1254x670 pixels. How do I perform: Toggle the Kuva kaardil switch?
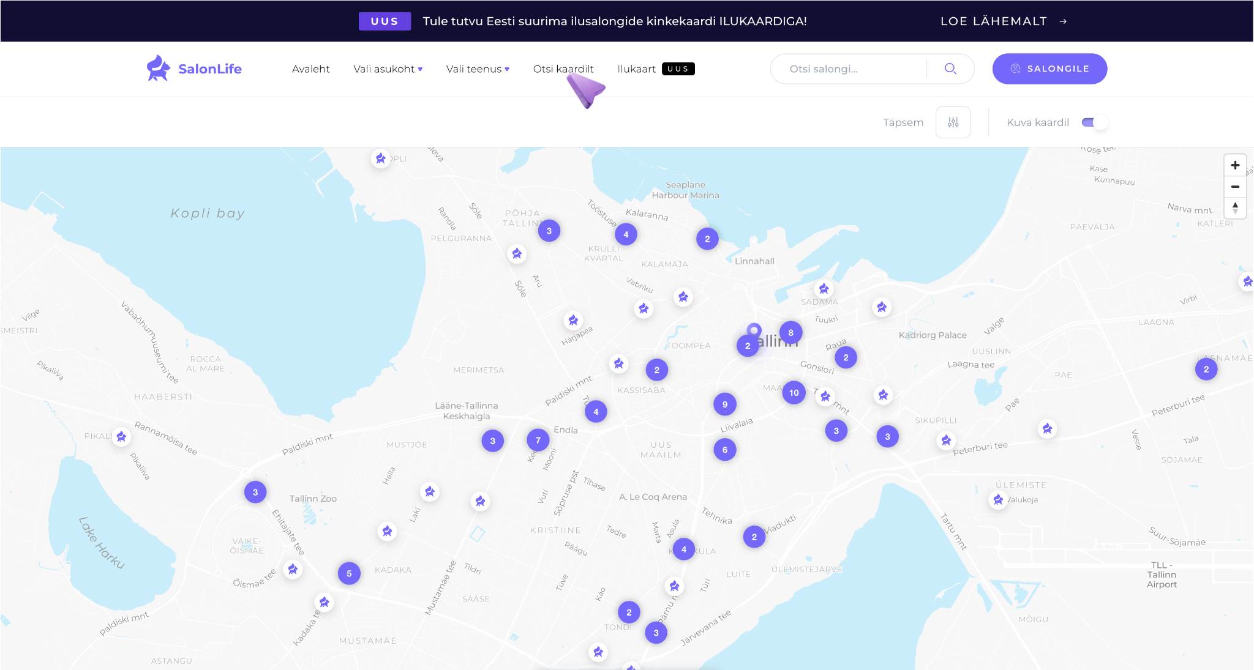pos(1094,122)
